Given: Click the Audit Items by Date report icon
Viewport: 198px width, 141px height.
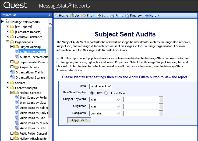Looking at the screenshot, I should tap(17, 128).
